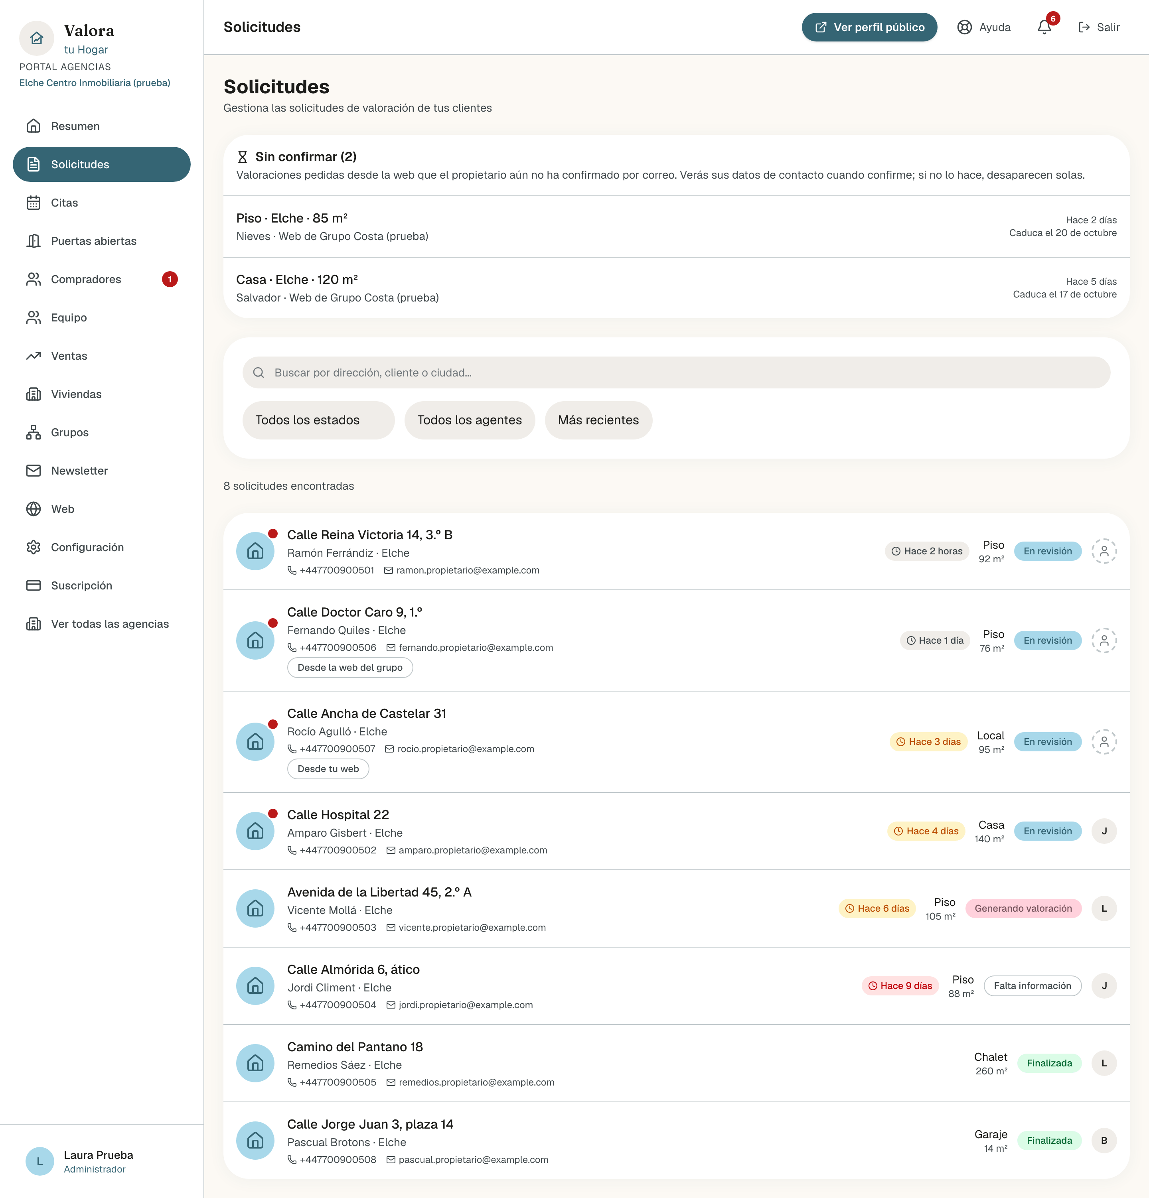The height and width of the screenshot is (1198, 1149).
Task: Click Ver todas las agencias
Action: pyautogui.click(x=101, y=624)
